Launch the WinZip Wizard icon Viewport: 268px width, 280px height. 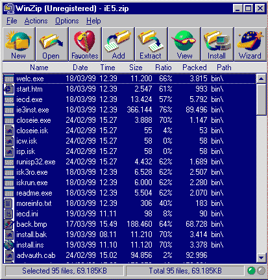[250, 44]
